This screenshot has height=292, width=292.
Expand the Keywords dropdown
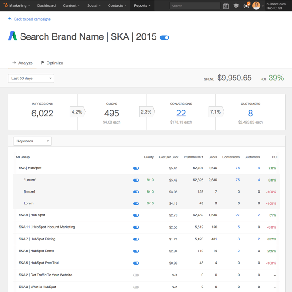tap(32, 141)
